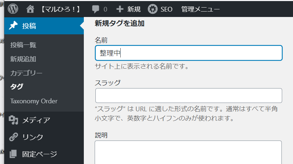This screenshot has width=293, height=164.
Task: Click the 説明 field label
Action: click(101, 135)
